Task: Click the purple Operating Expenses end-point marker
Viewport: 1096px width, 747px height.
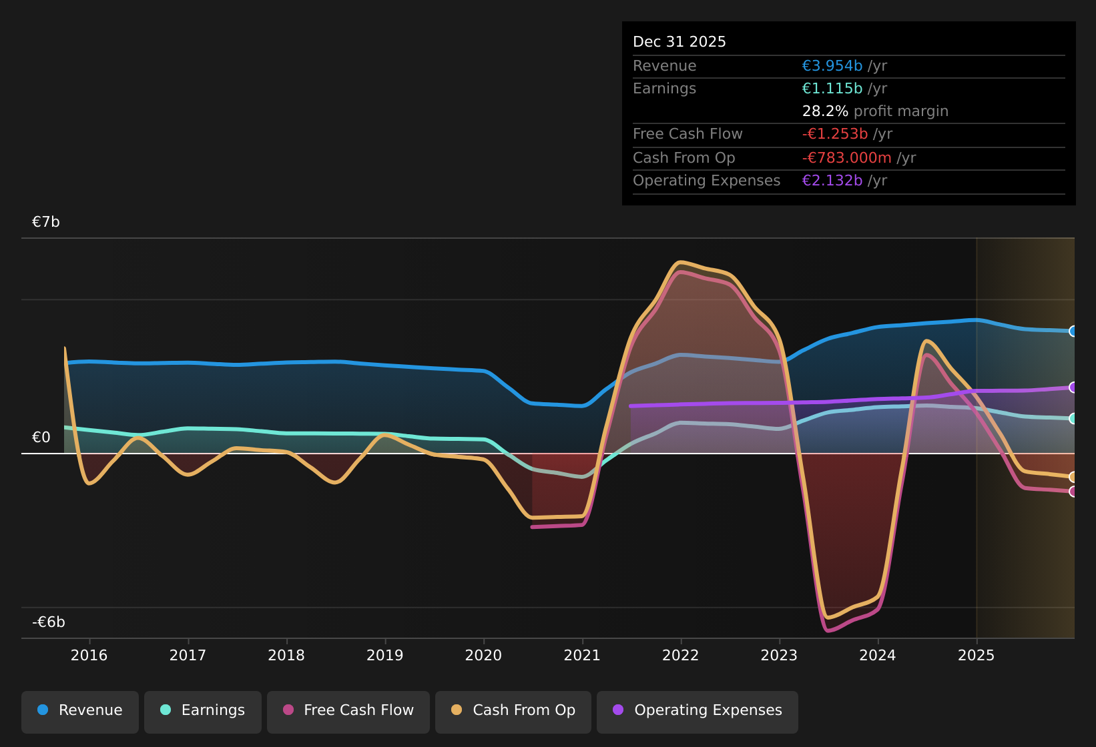Action: tap(1073, 388)
